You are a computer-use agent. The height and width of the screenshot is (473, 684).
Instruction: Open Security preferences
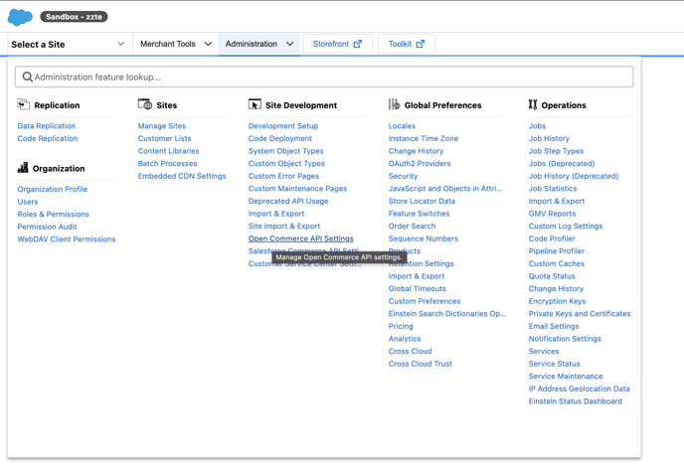coord(403,176)
